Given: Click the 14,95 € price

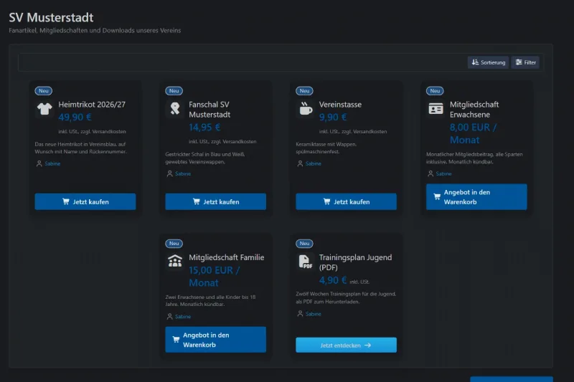Looking at the screenshot, I should point(204,128).
